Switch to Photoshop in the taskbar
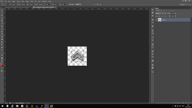Viewport: 192px width, 108px height. pyautogui.click(x=47, y=106)
